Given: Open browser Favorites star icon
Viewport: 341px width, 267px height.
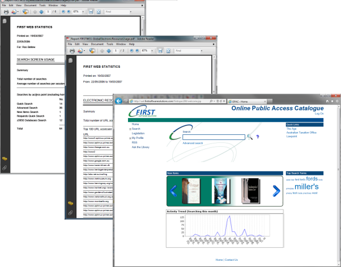Looking at the screenshot, I should (332, 101).
